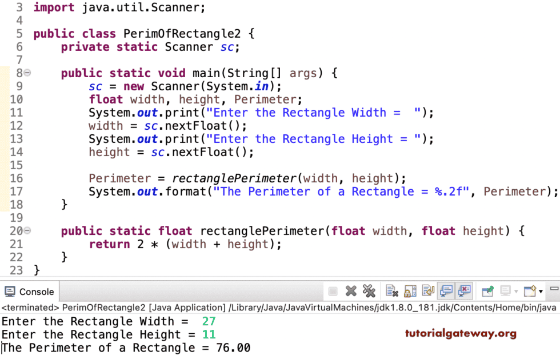Click the Terminate button in Console toolbar

[x=332, y=290]
